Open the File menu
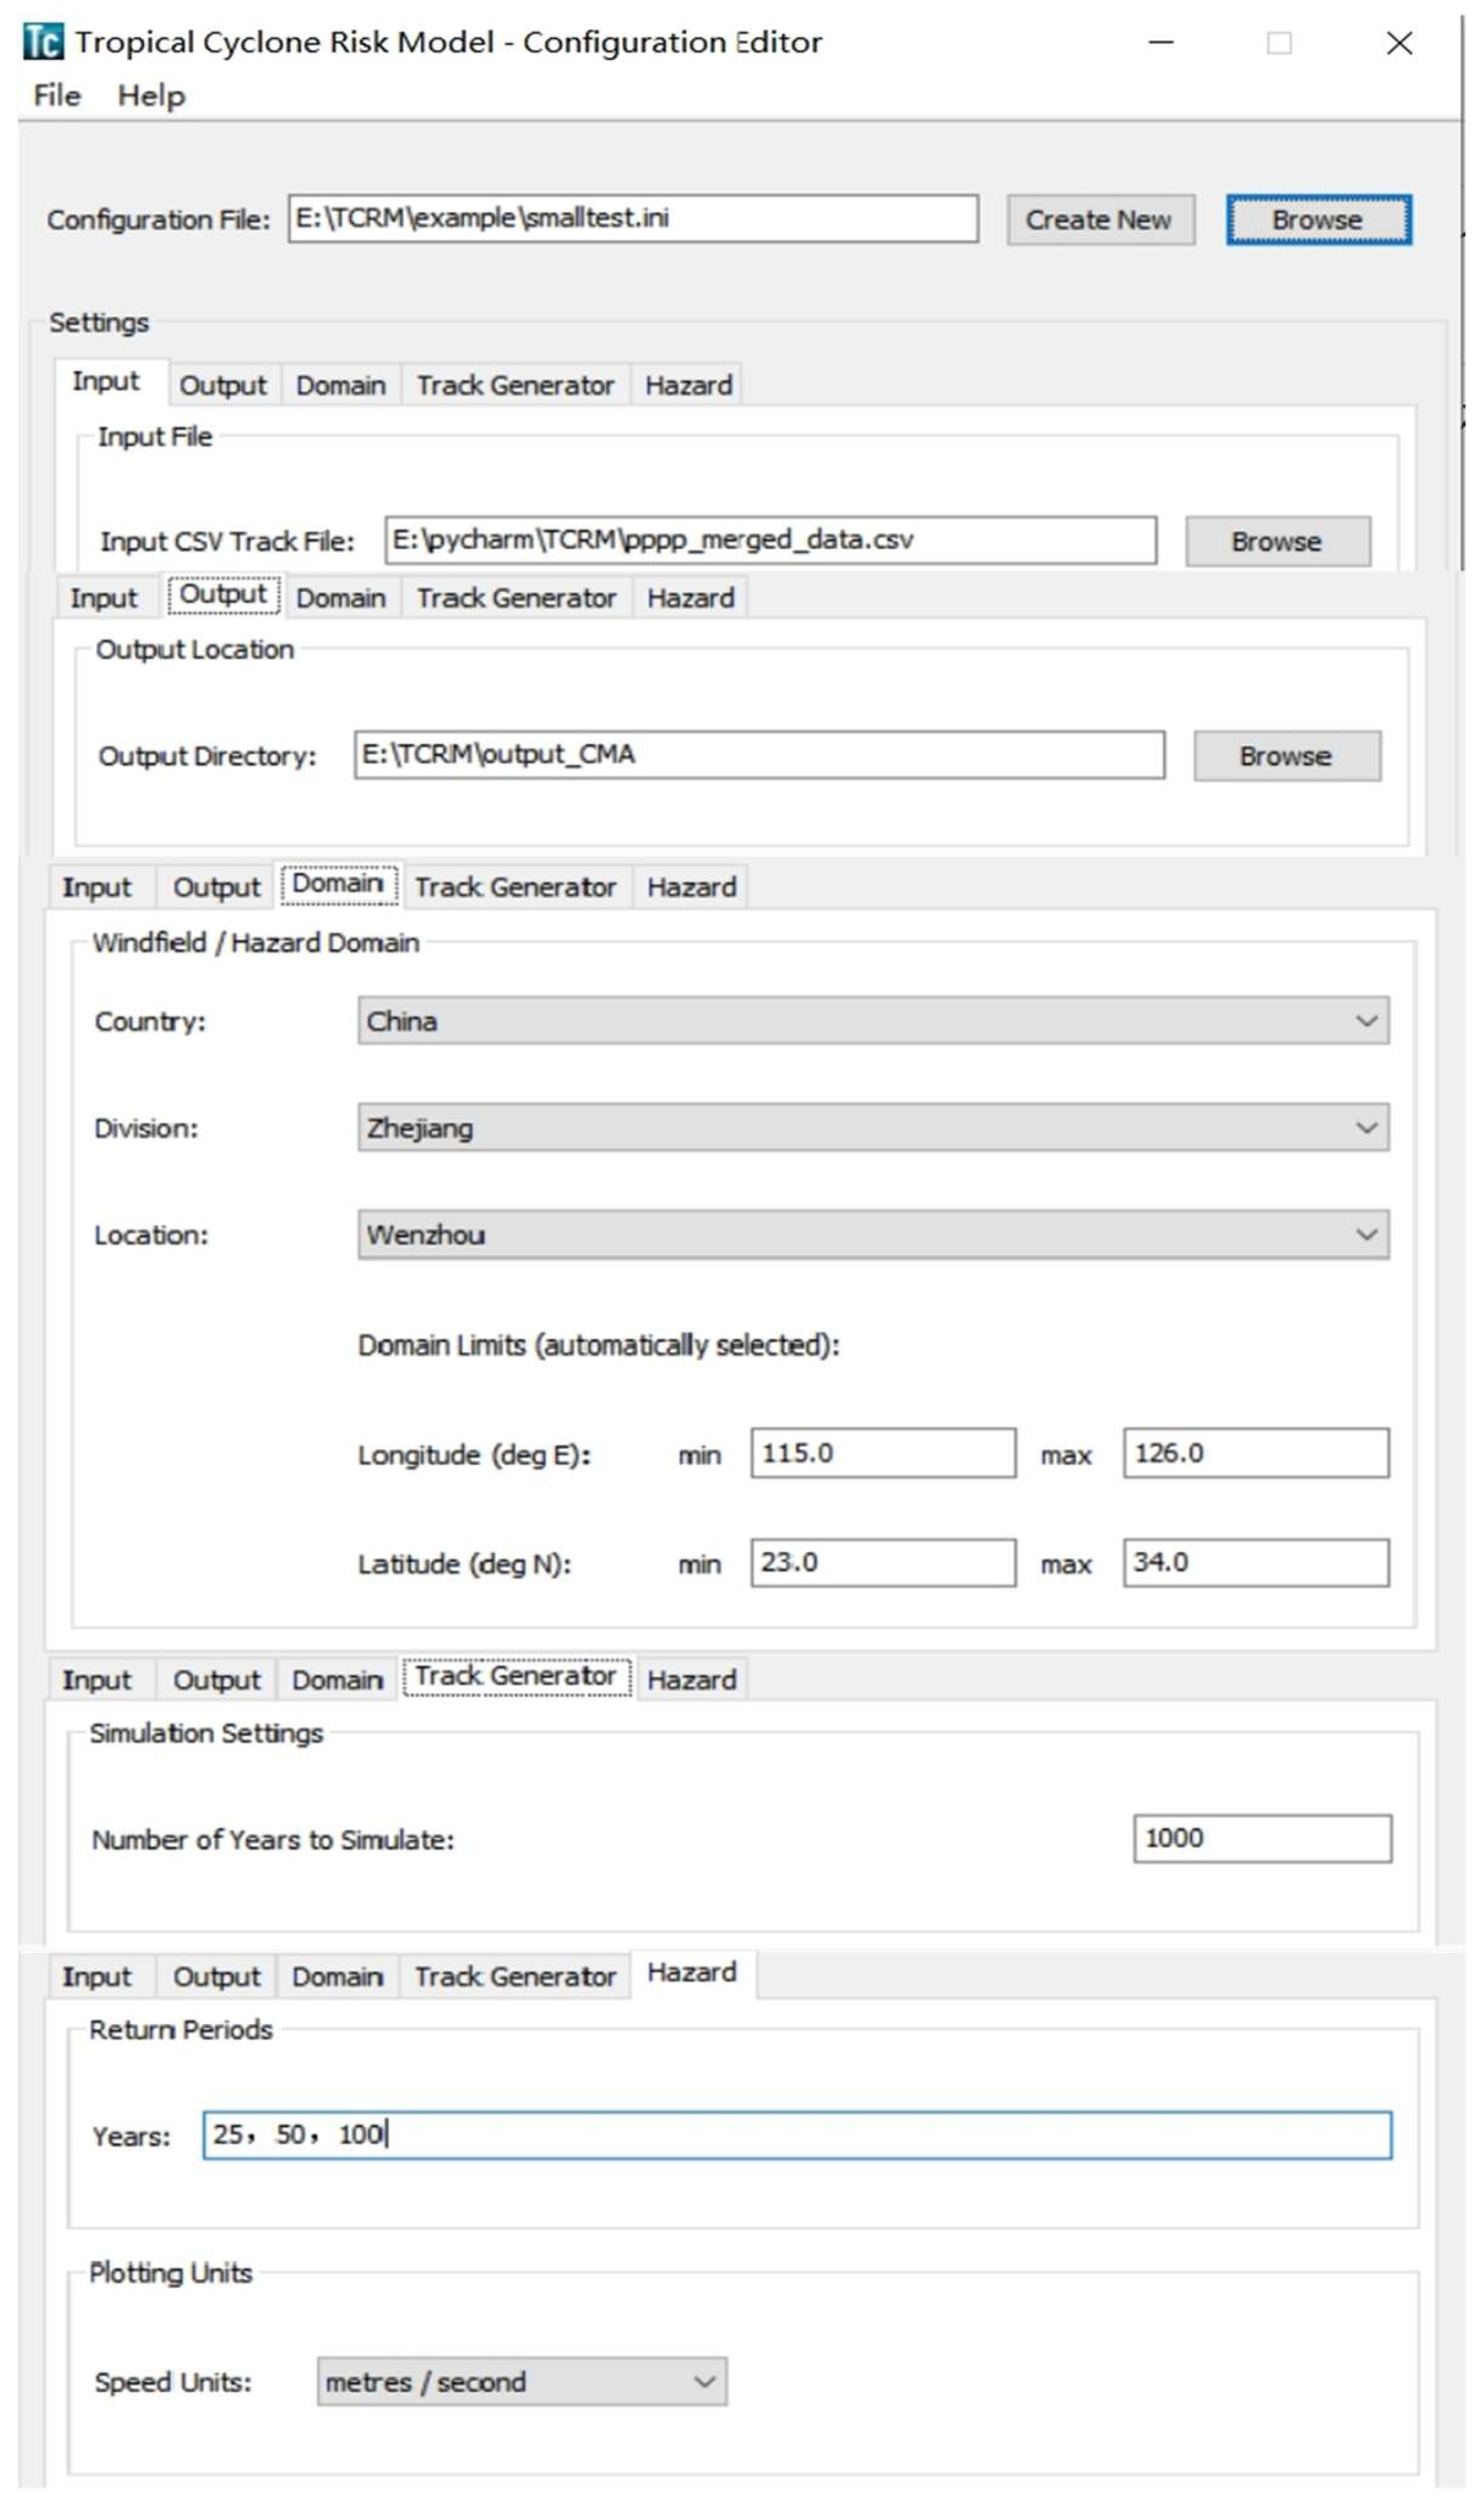The width and height of the screenshot is (1484, 2506). pyautogui.click(x=57, y=96)
